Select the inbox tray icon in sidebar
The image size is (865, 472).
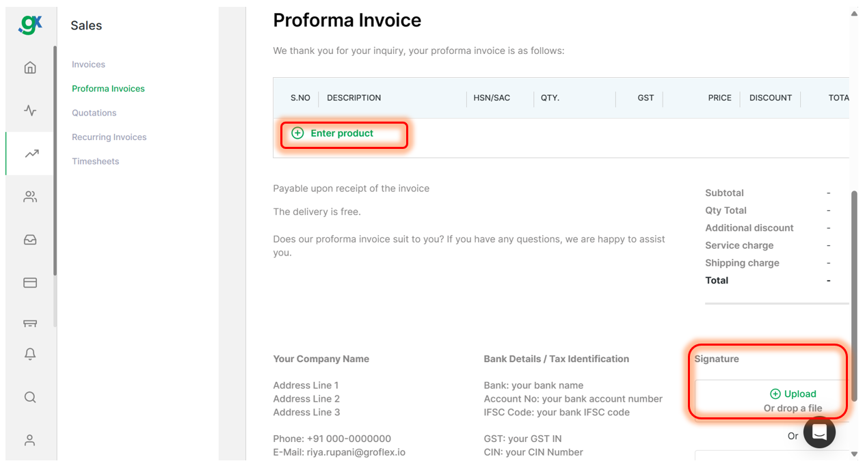(x=29, y=239)
